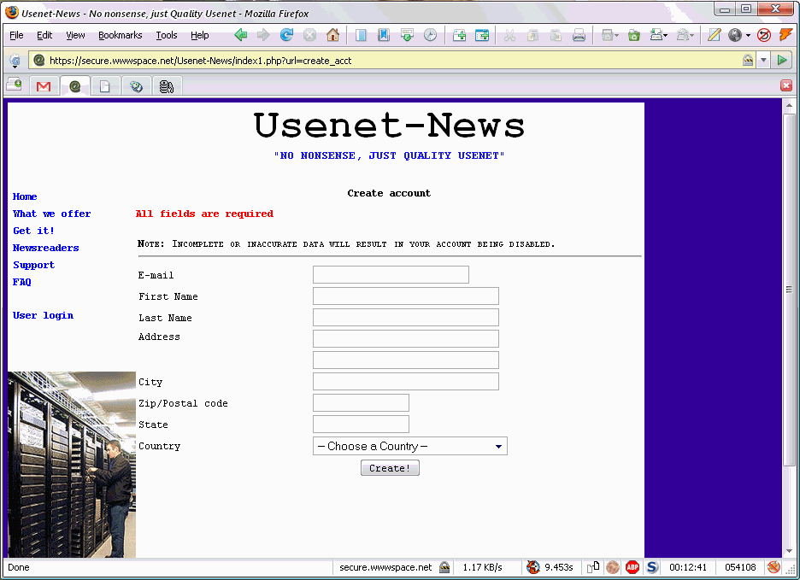800x580 pixels.
Task: Open the Bookmarks menu
Action: [120, 35]
